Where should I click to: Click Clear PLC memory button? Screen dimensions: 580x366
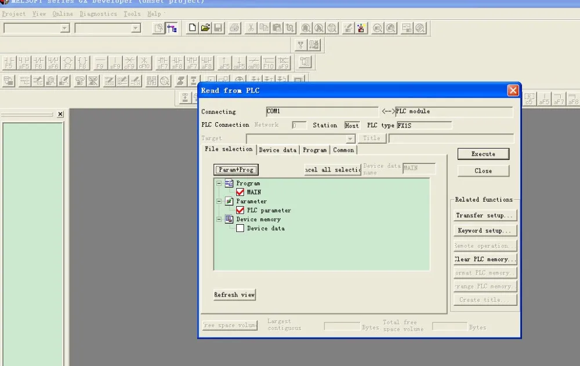[x=485, y=259]
